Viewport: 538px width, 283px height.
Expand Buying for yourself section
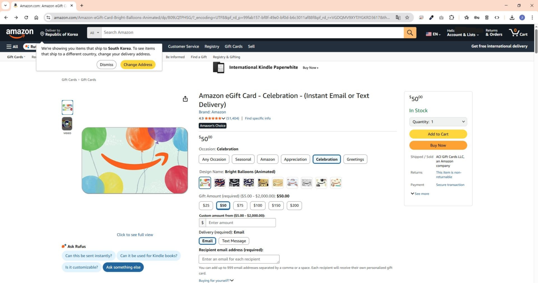(x=216, y=280)
